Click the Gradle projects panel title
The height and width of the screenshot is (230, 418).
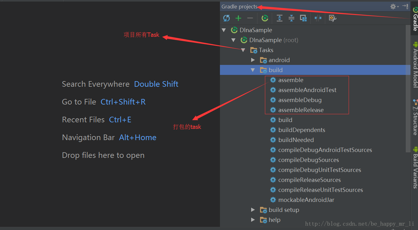click(239, 7)
